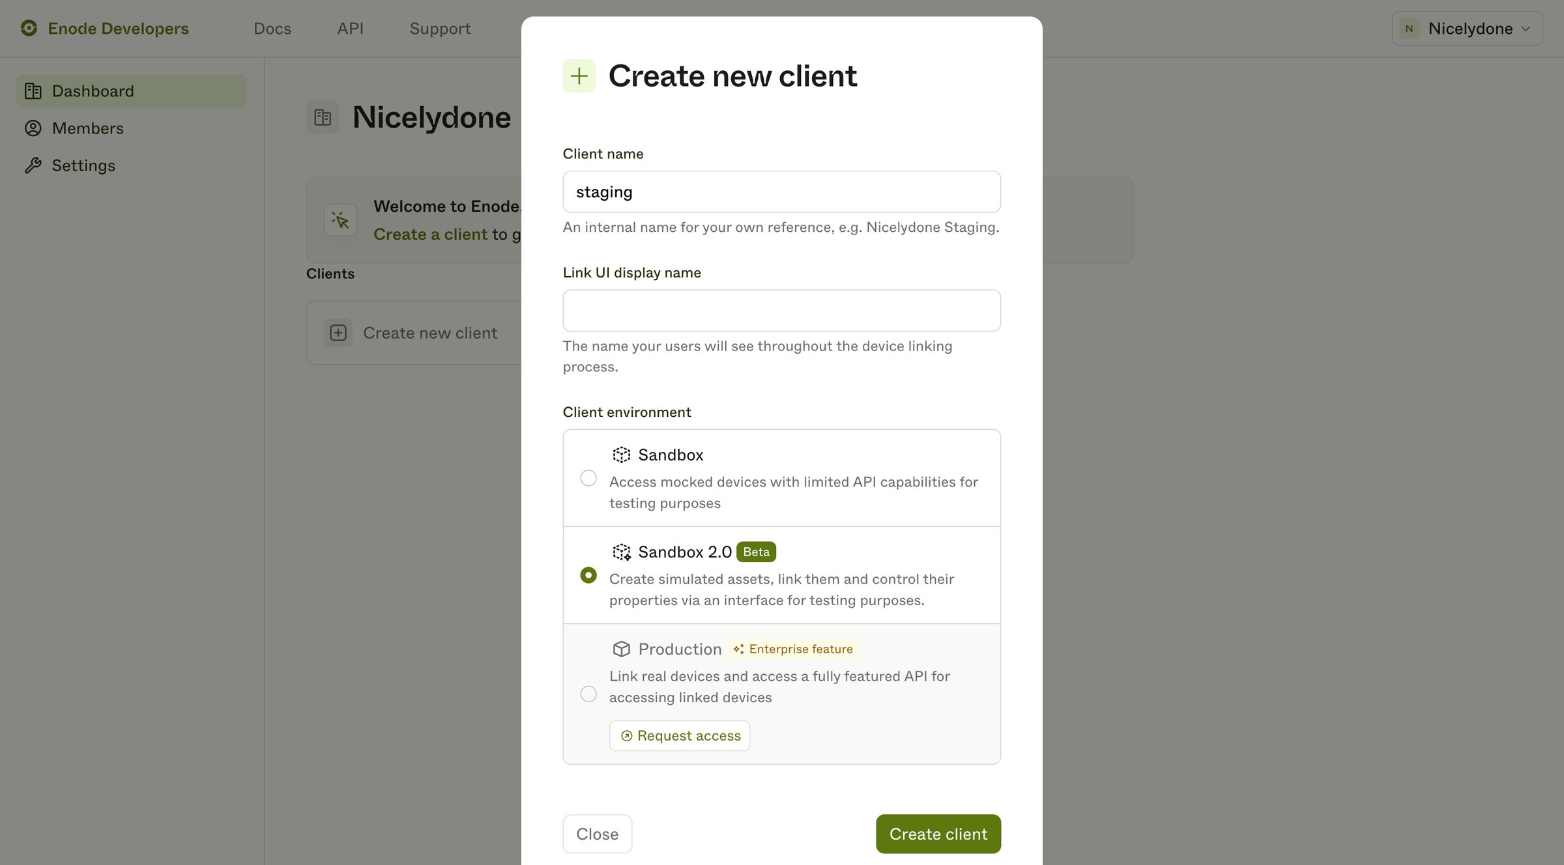Click the cursor-click icon in Welcome card

[x=340, y=220]
